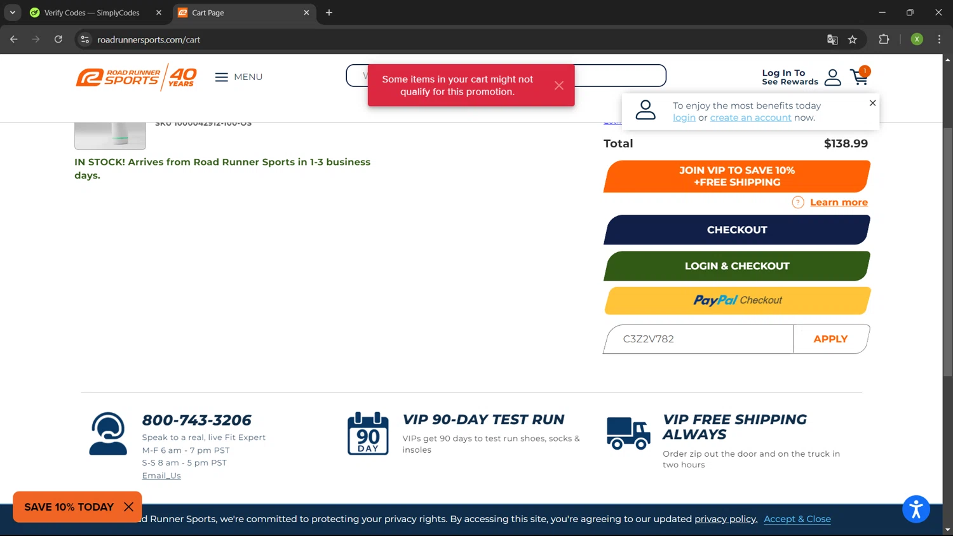
Task: View site information icon
Action: tap(85, 39)
